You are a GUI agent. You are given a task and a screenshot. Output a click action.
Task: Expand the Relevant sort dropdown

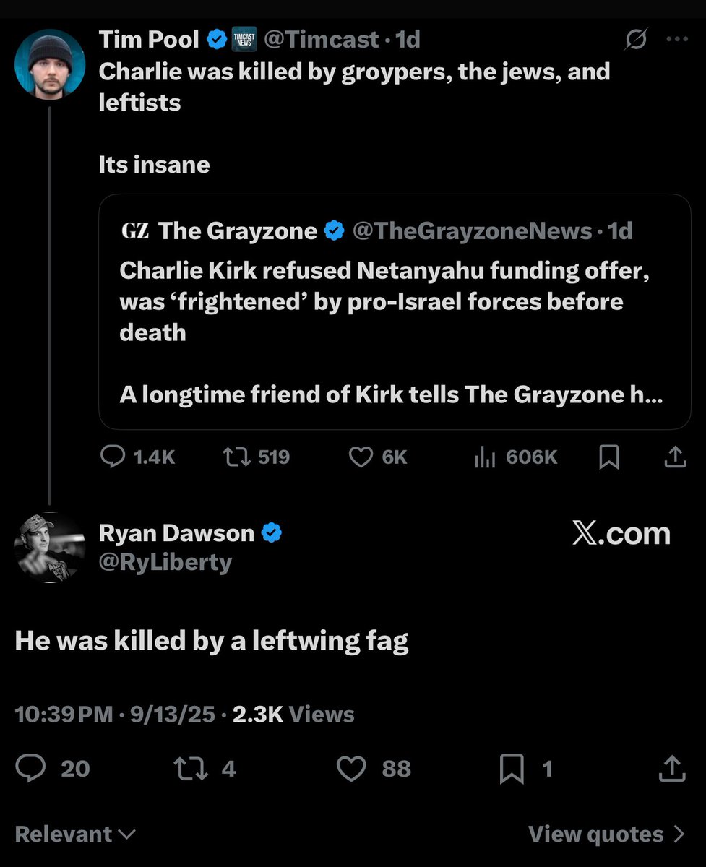[x=75, y=834]
